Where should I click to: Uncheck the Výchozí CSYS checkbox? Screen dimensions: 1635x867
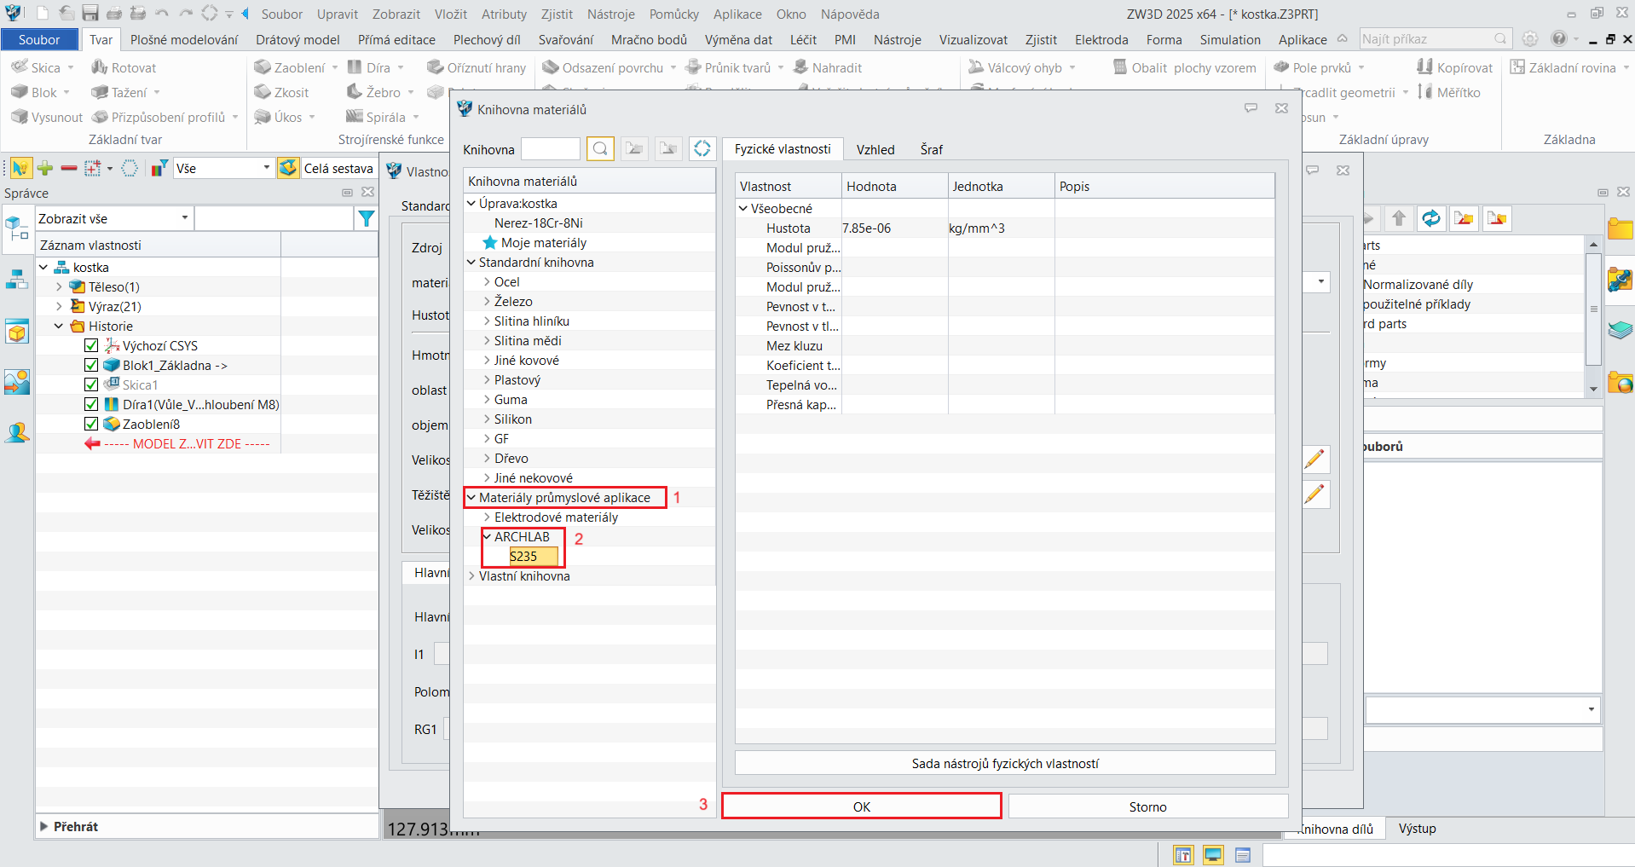tap(91, 346)
